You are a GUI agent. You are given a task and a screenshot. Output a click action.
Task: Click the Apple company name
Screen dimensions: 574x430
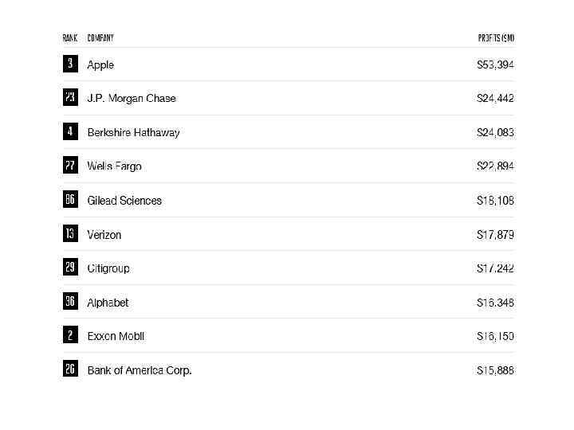pyautogui.click(x=100, y=64)
